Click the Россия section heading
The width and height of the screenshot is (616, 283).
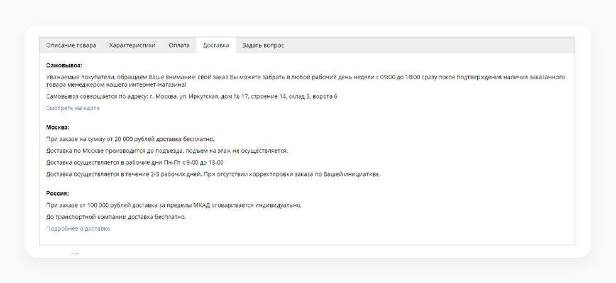(57, 194)
